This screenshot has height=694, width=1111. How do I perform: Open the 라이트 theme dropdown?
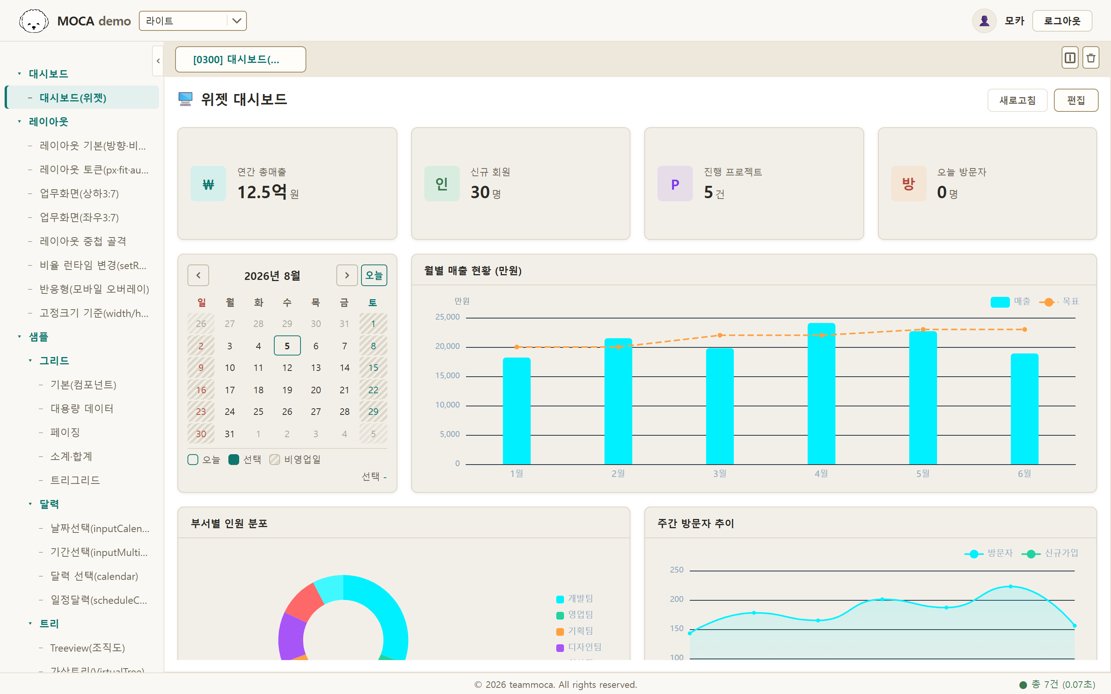(193, 21)
